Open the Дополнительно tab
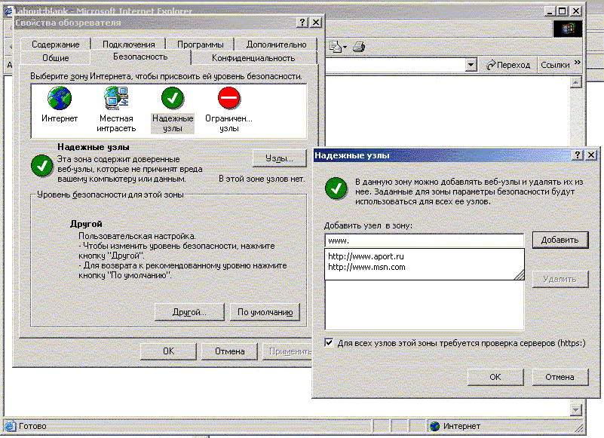The height and width of the screenshot is (438, 604). (276, 44)
